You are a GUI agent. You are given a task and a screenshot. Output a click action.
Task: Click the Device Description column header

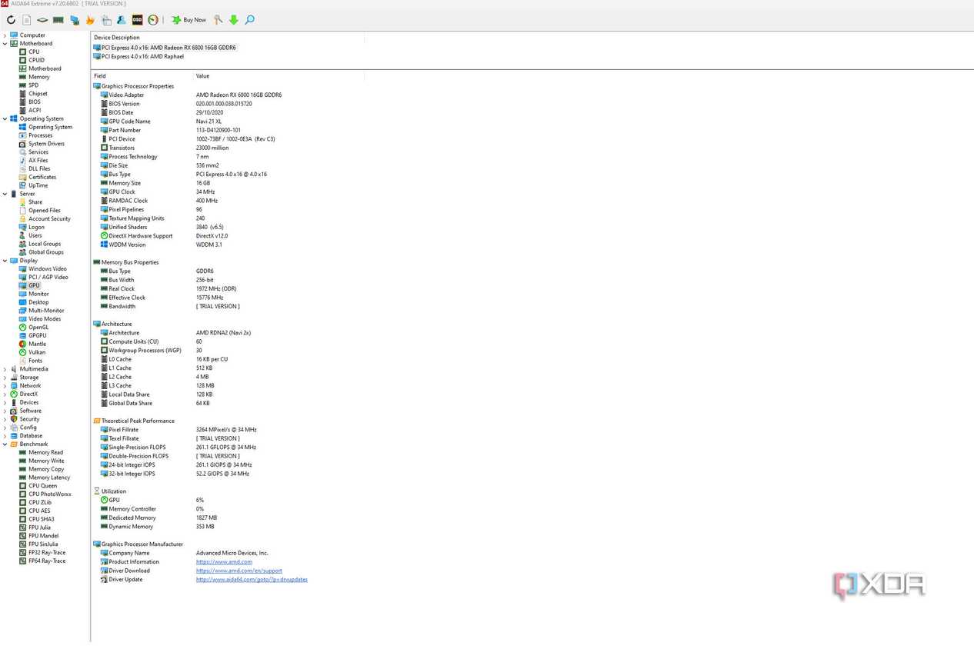tap(117, 37)
